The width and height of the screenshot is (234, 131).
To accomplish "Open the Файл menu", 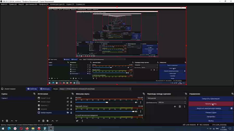I will [4, 4].
